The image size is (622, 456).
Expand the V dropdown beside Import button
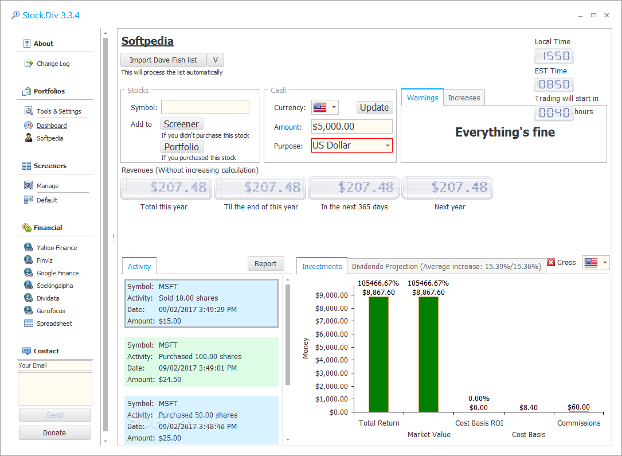click(216, 60)
